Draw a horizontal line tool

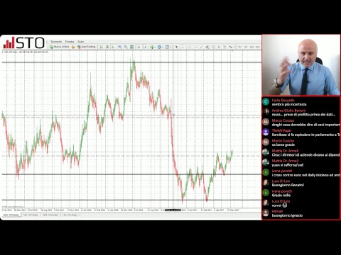coord(195,47)
